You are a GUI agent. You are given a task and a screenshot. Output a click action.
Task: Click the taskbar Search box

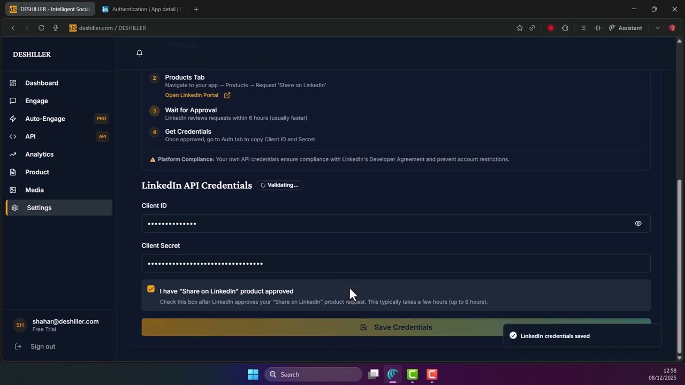click(x=313, y=374)
